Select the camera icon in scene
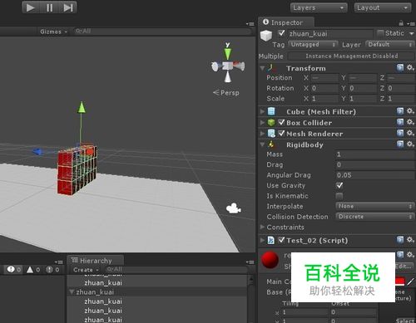The image size is (416, 323). [233, 208]
